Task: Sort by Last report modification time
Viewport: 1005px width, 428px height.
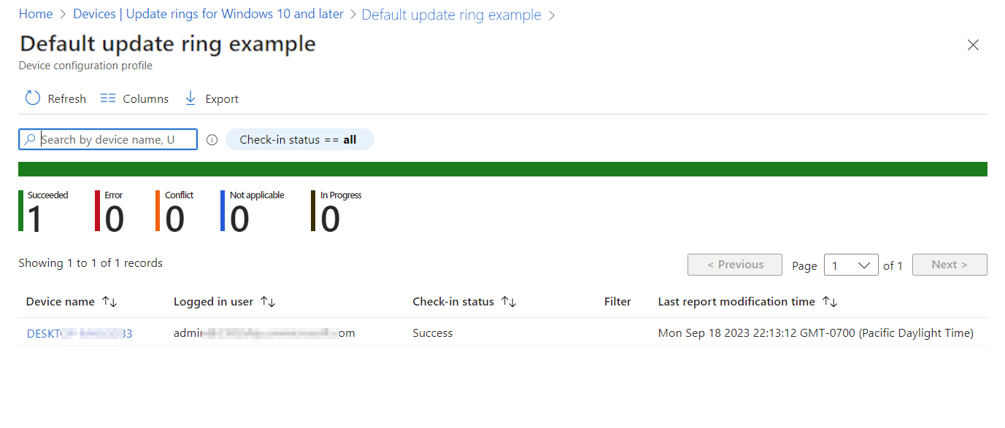Action: coord(831,301)
